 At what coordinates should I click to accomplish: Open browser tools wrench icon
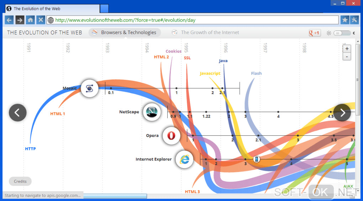[354, 20]
